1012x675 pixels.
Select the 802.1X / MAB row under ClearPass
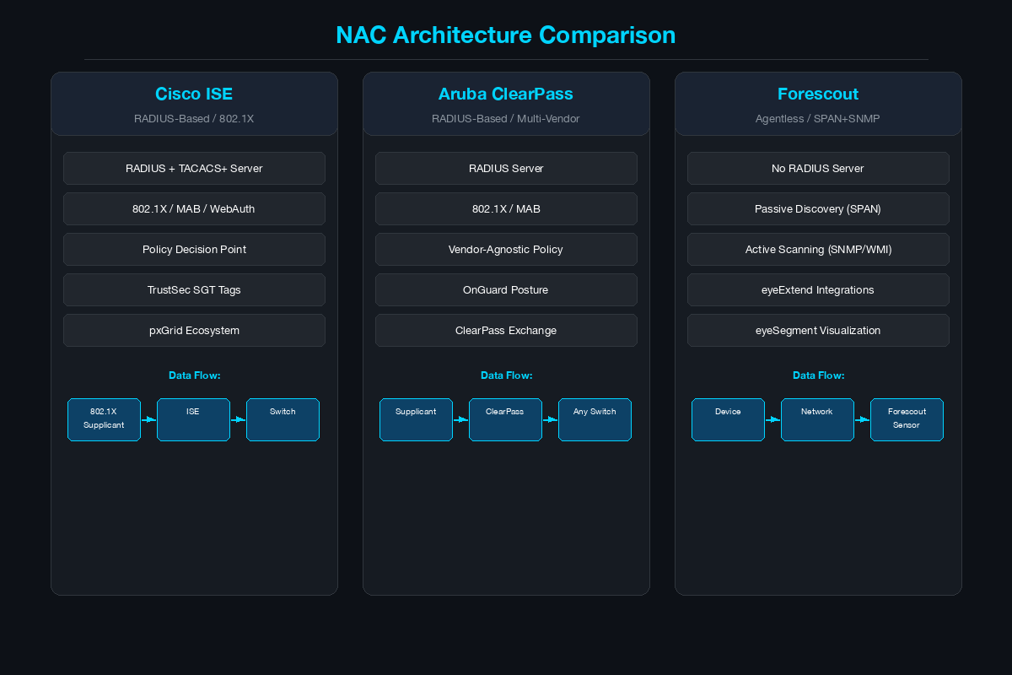[x=506, y=208]
